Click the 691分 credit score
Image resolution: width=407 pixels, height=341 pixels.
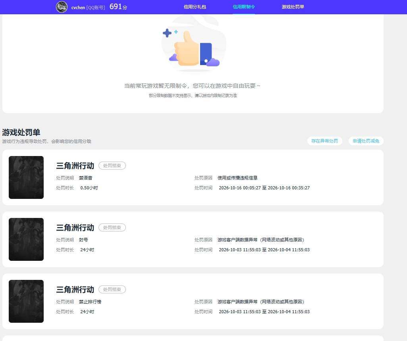click(118, 7)
